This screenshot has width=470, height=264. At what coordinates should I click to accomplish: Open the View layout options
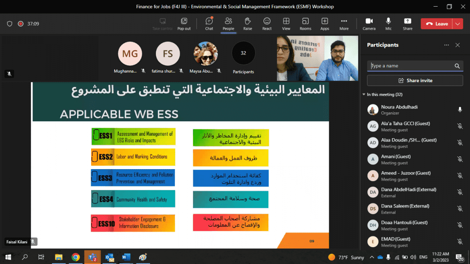pos(286,24)
